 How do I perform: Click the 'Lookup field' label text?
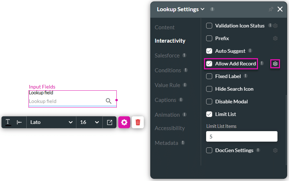[x=41, y=93]
